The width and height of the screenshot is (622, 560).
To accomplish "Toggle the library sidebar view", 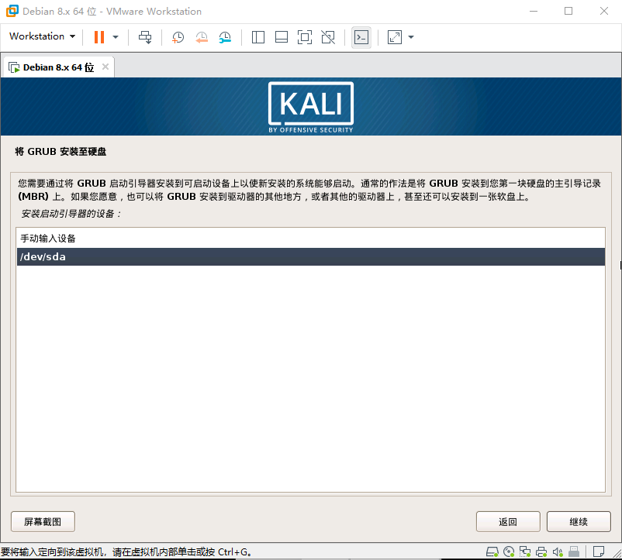I will tap(258, 37).
